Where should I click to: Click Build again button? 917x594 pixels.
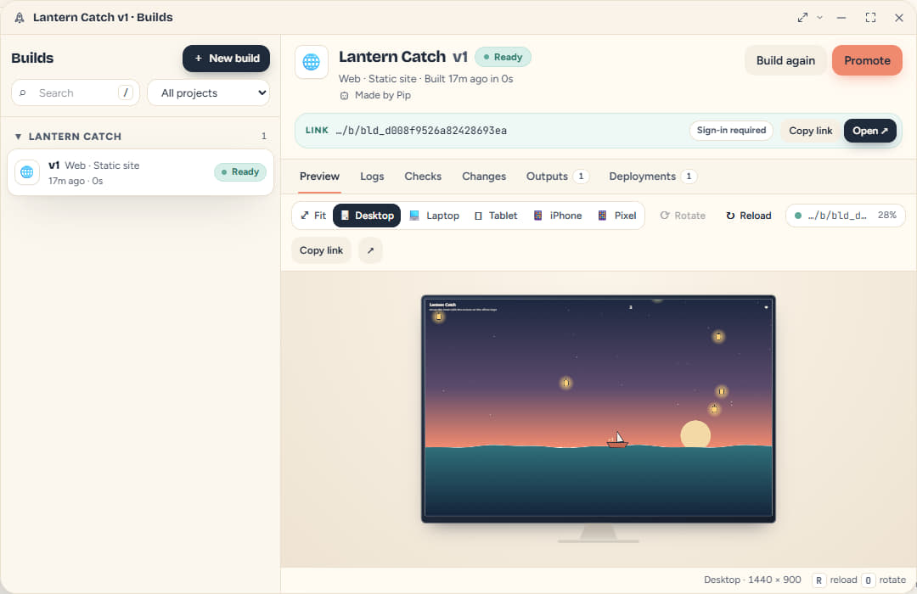(x=785, y=60)
